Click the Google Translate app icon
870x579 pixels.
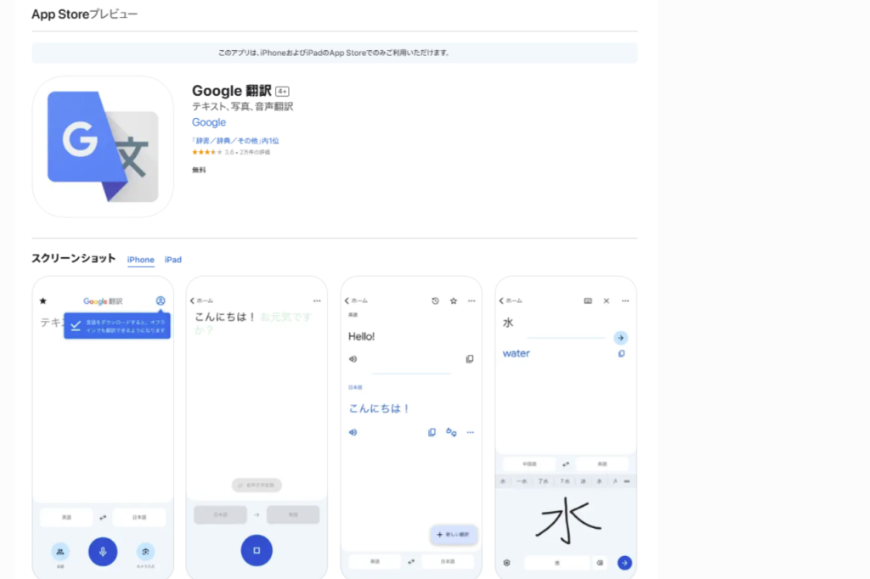[x=103, y=147]
